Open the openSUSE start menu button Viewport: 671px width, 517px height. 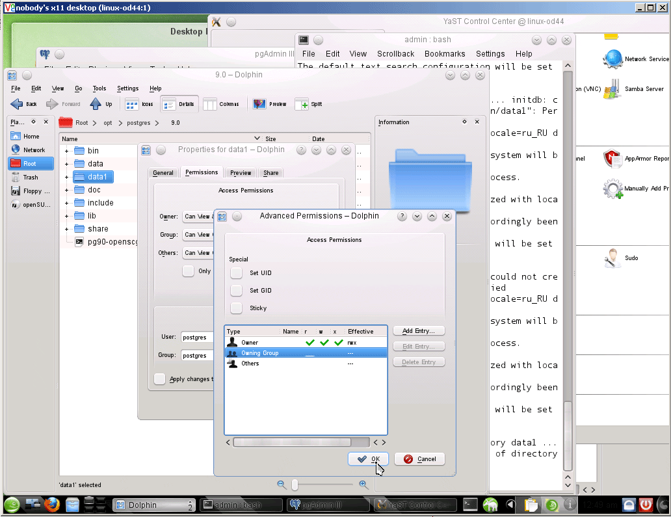12,505
